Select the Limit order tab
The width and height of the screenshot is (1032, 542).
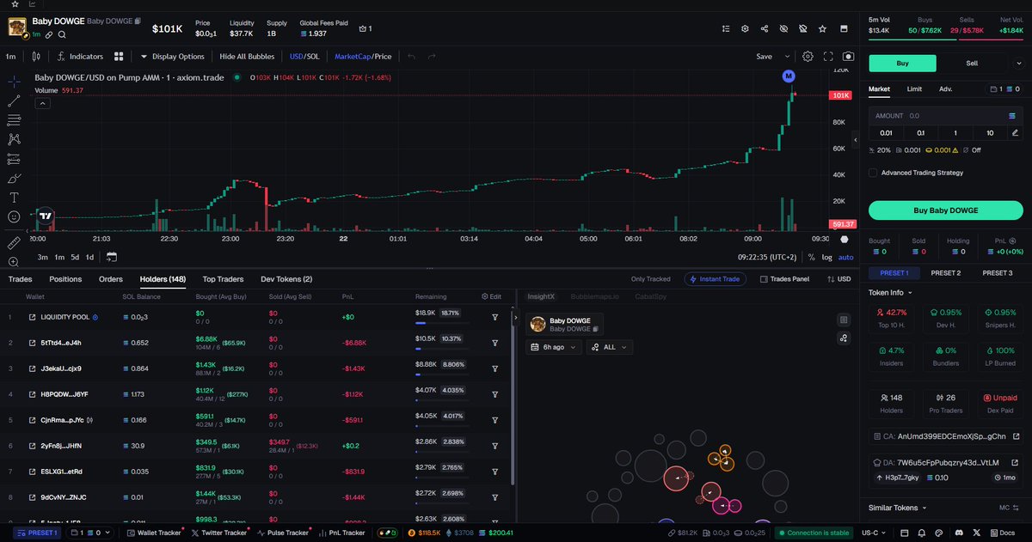(914, 88)
